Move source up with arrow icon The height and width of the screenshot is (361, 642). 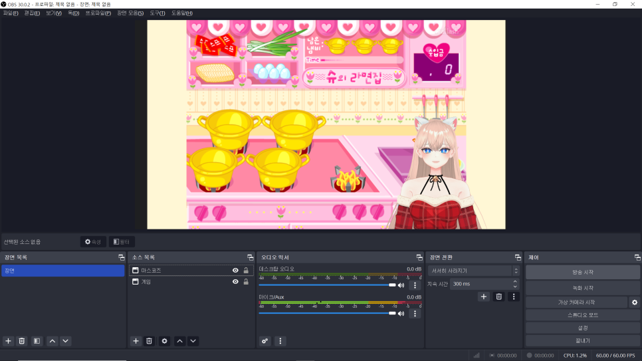point(179,341)
